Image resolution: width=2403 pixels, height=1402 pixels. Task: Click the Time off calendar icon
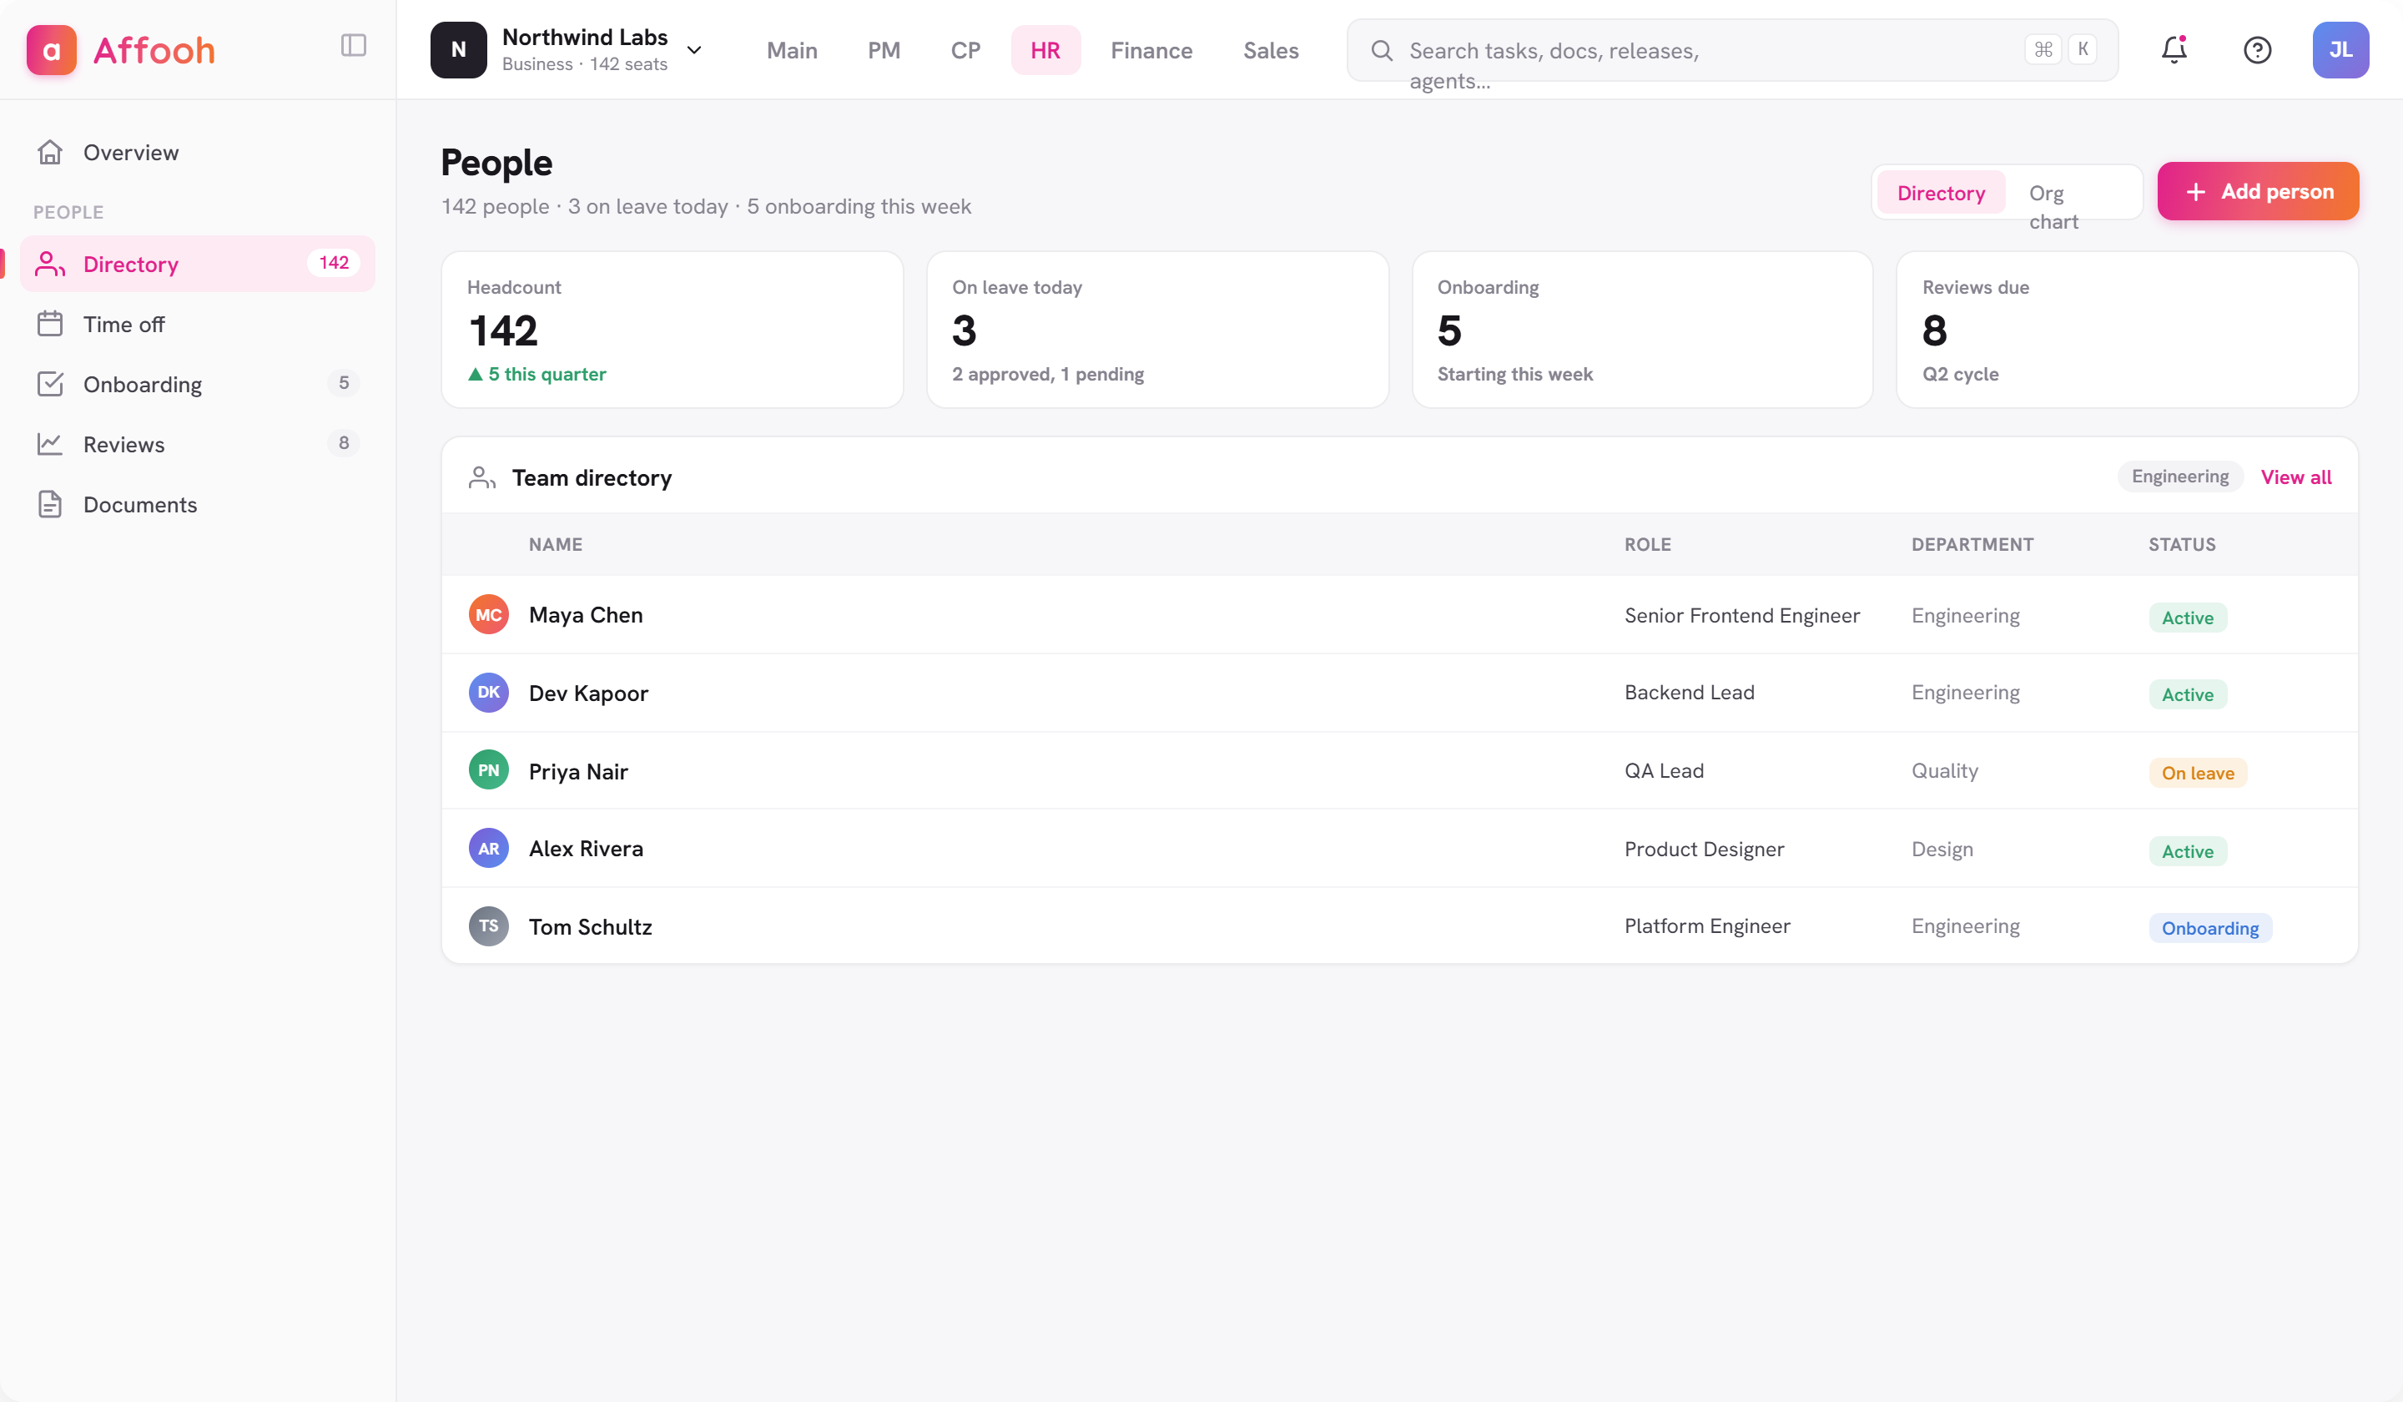(x=49, y=325)
